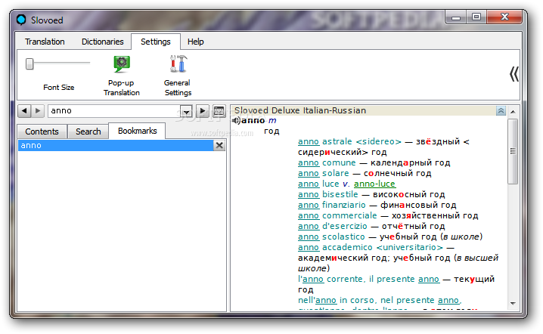Close the Slovoed window

[x=504, y=17]
